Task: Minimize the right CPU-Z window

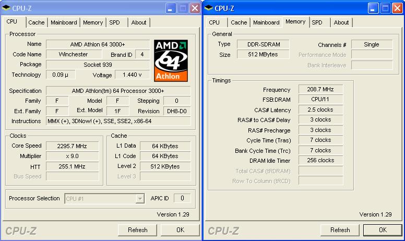Action: click(x=373, y=8)
